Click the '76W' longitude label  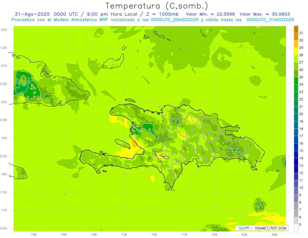(x=34, y=234)
